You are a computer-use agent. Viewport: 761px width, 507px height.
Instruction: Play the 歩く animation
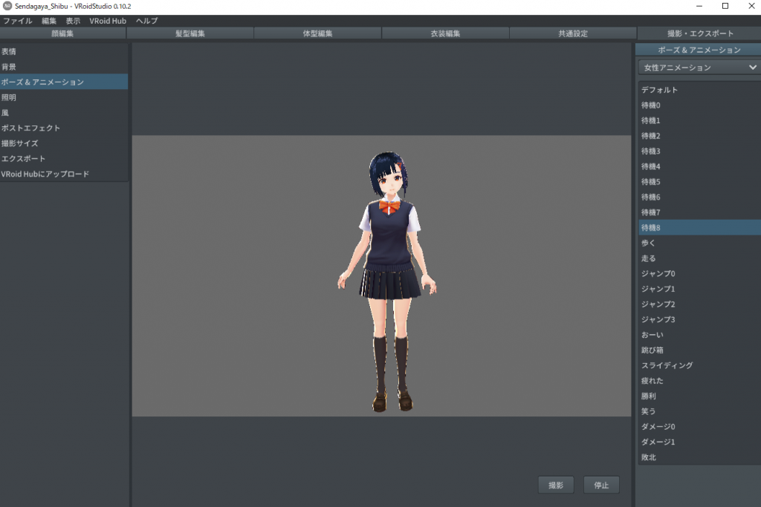648,243
